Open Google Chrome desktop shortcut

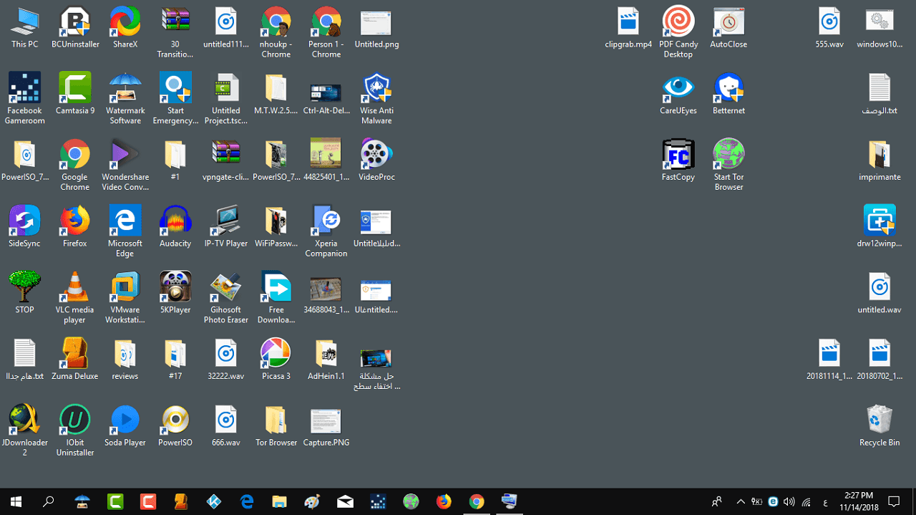pyautogui.click(x=75, y=165)
